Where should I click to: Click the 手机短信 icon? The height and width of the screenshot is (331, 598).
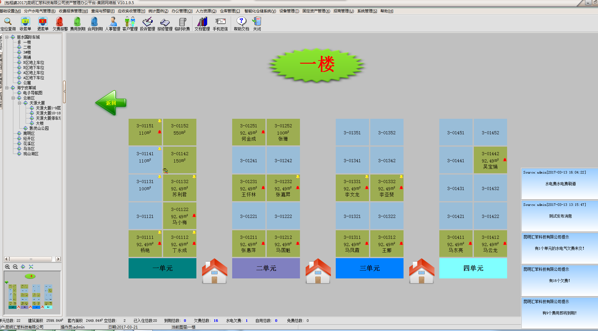220,24
